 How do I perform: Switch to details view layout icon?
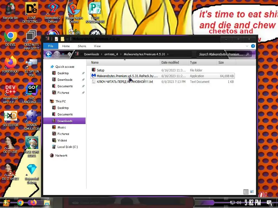coord(246,192)
